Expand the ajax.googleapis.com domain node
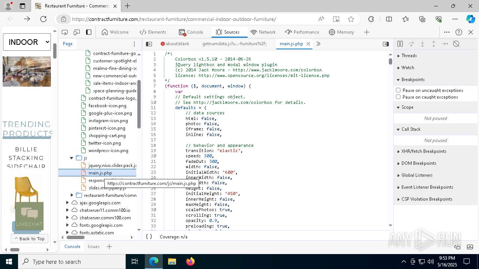Image resolution: width=479 pixels, height=269 pixels. (67, 203)
